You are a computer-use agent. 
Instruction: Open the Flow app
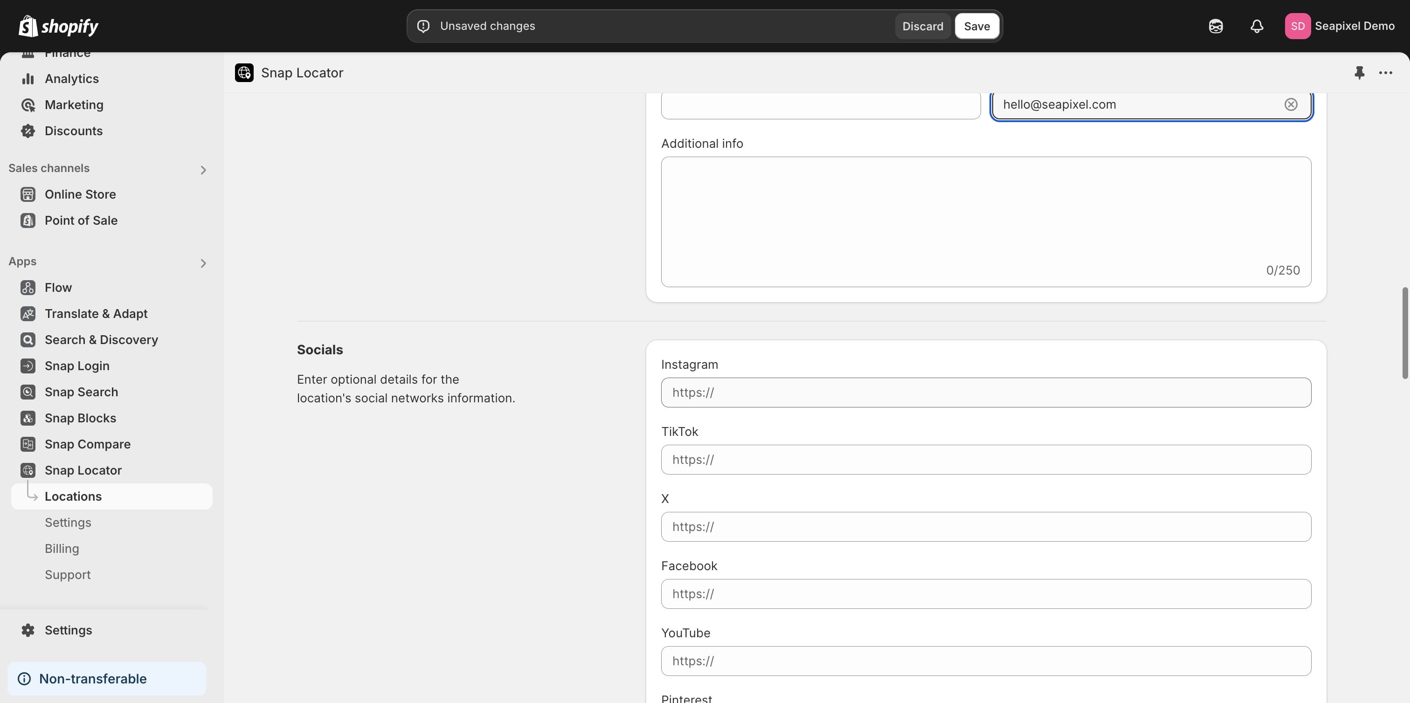click(58, 287)
